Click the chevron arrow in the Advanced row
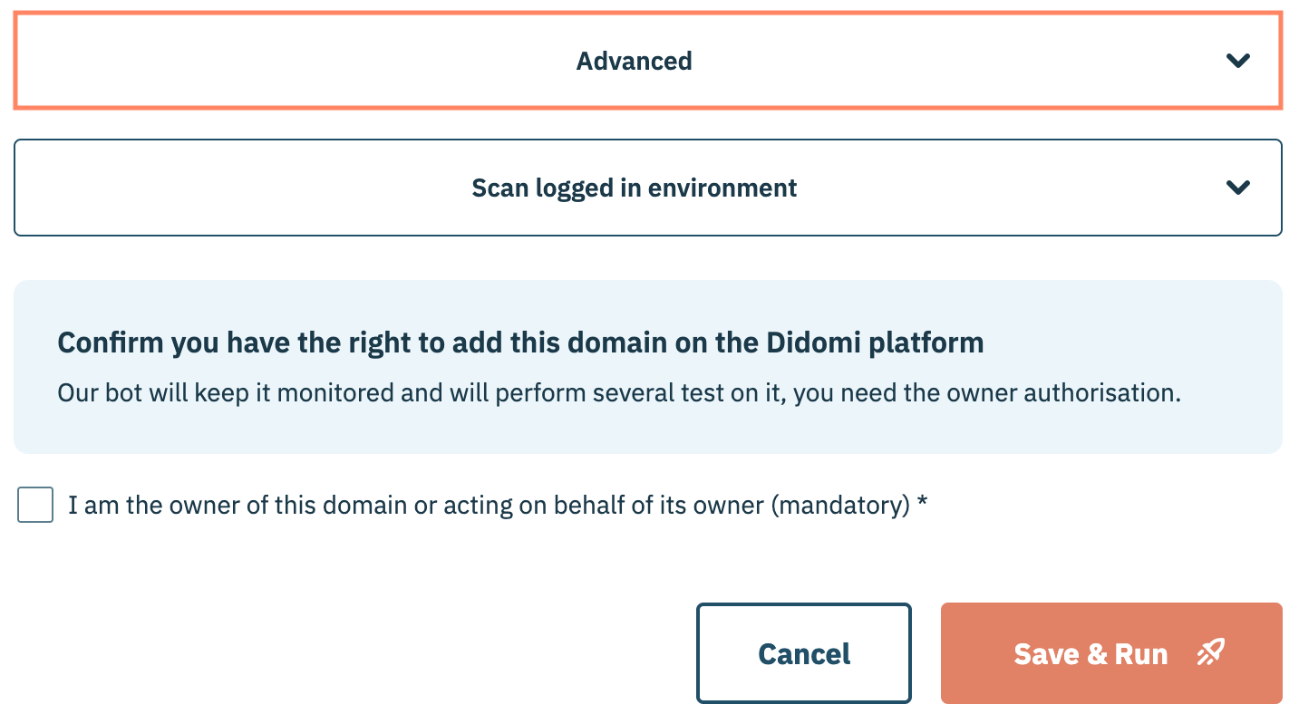Viewport: 1299px width, 714px height. coord(1238,61)
